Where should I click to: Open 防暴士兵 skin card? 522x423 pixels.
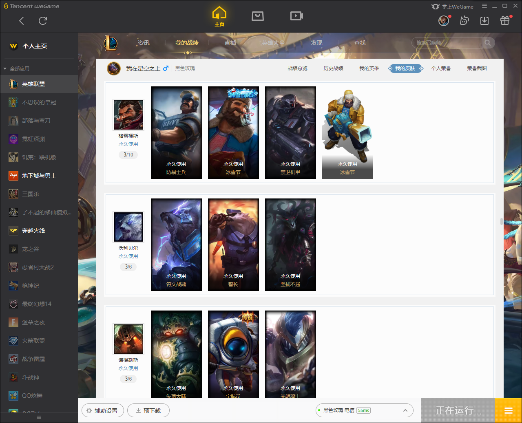176,132
